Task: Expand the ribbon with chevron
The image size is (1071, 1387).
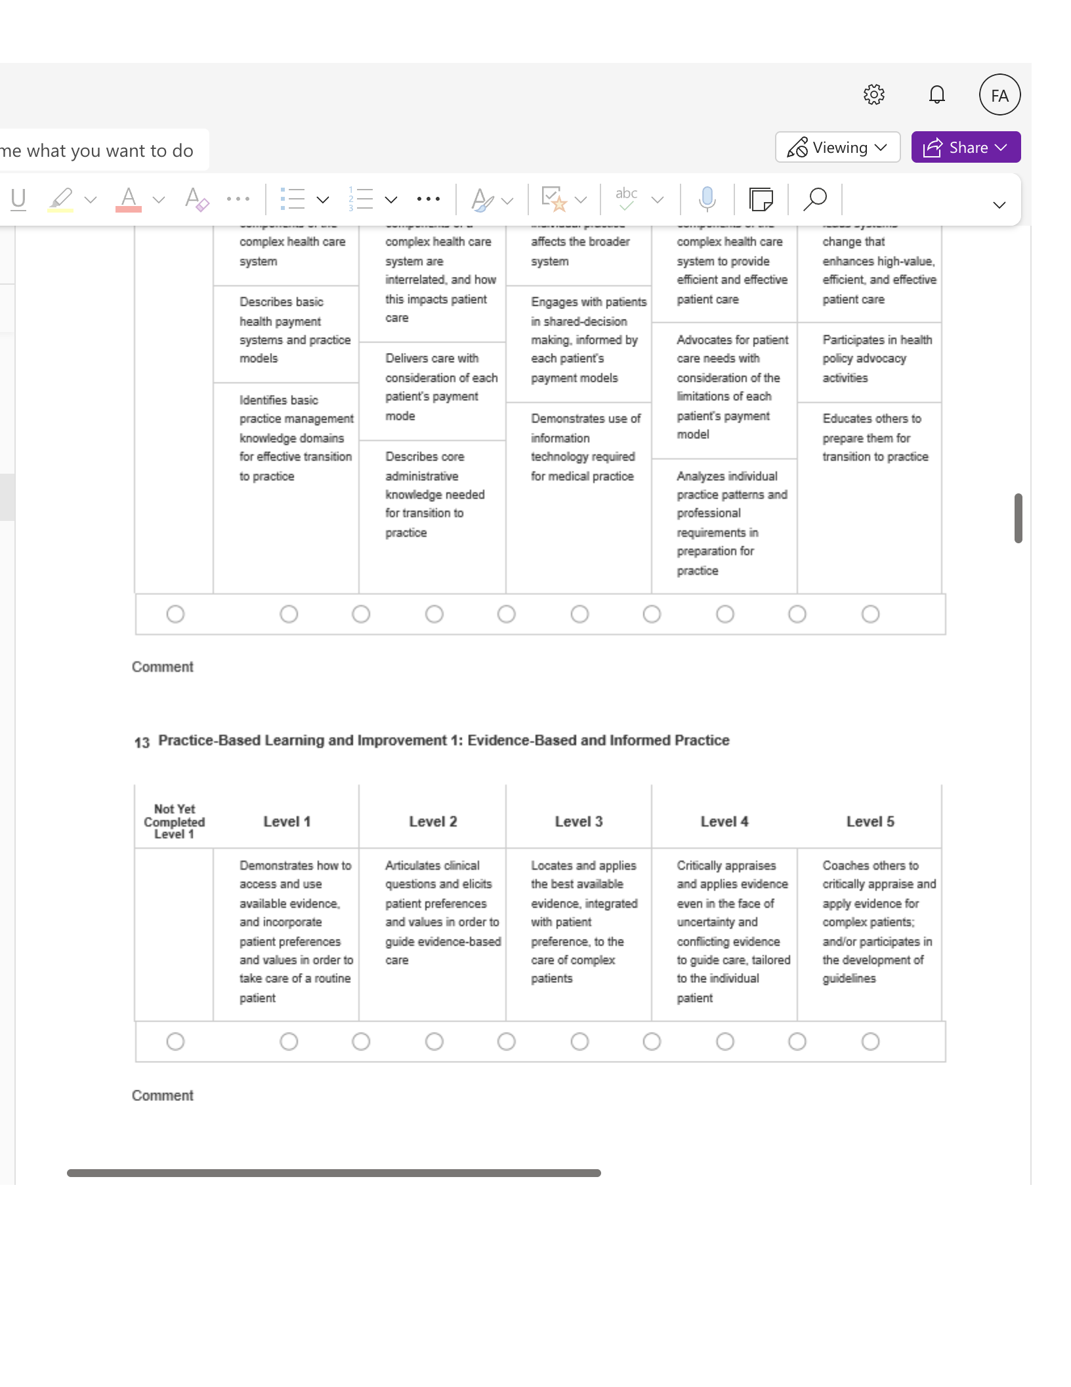Action: [x=999, y=205]
